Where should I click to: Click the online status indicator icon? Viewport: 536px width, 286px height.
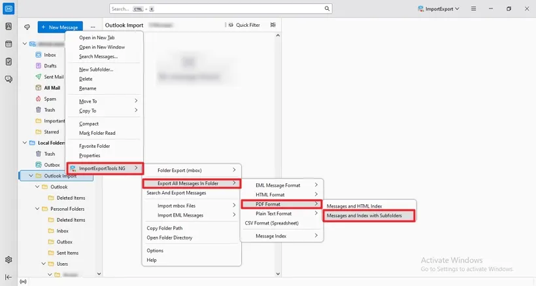[24, 282]
